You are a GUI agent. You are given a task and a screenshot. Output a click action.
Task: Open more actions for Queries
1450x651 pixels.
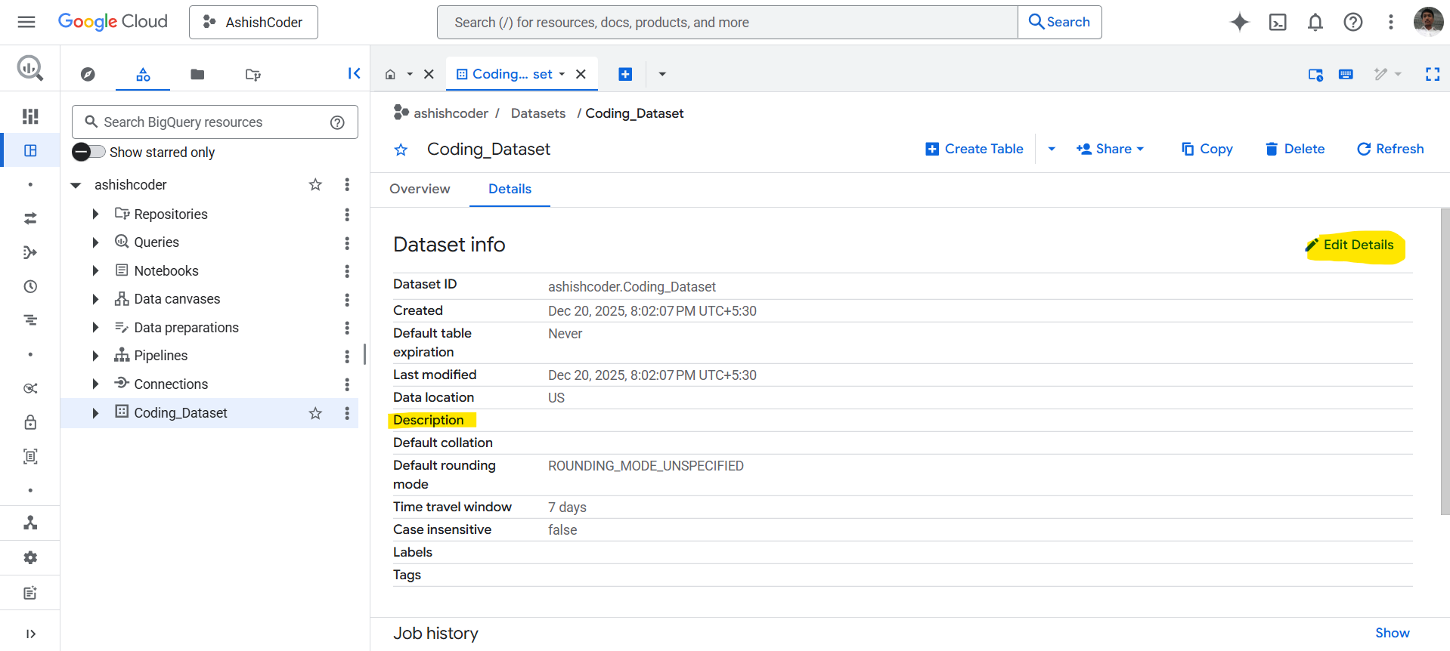pos(347,242)
